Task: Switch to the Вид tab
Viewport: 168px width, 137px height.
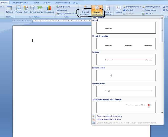Action: pos(76,3)
